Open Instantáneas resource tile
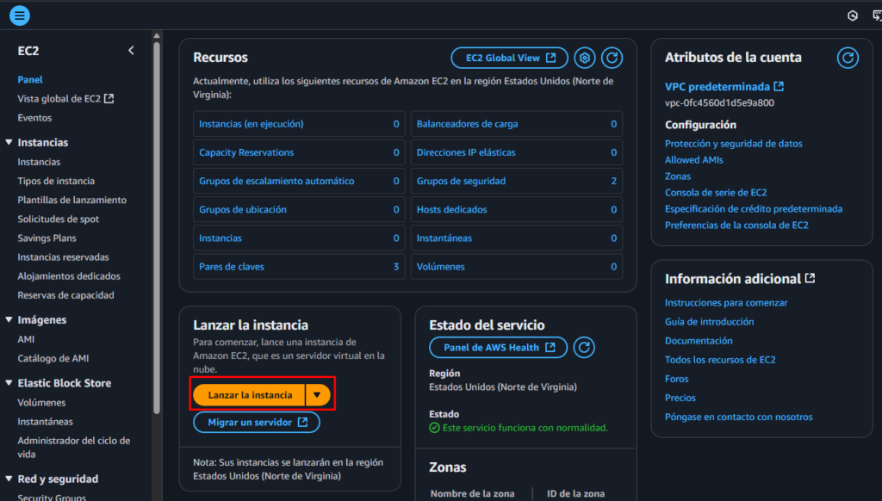The height and width of the screenshot is (501, 882). pyautogui.click(x=517, y=238)
